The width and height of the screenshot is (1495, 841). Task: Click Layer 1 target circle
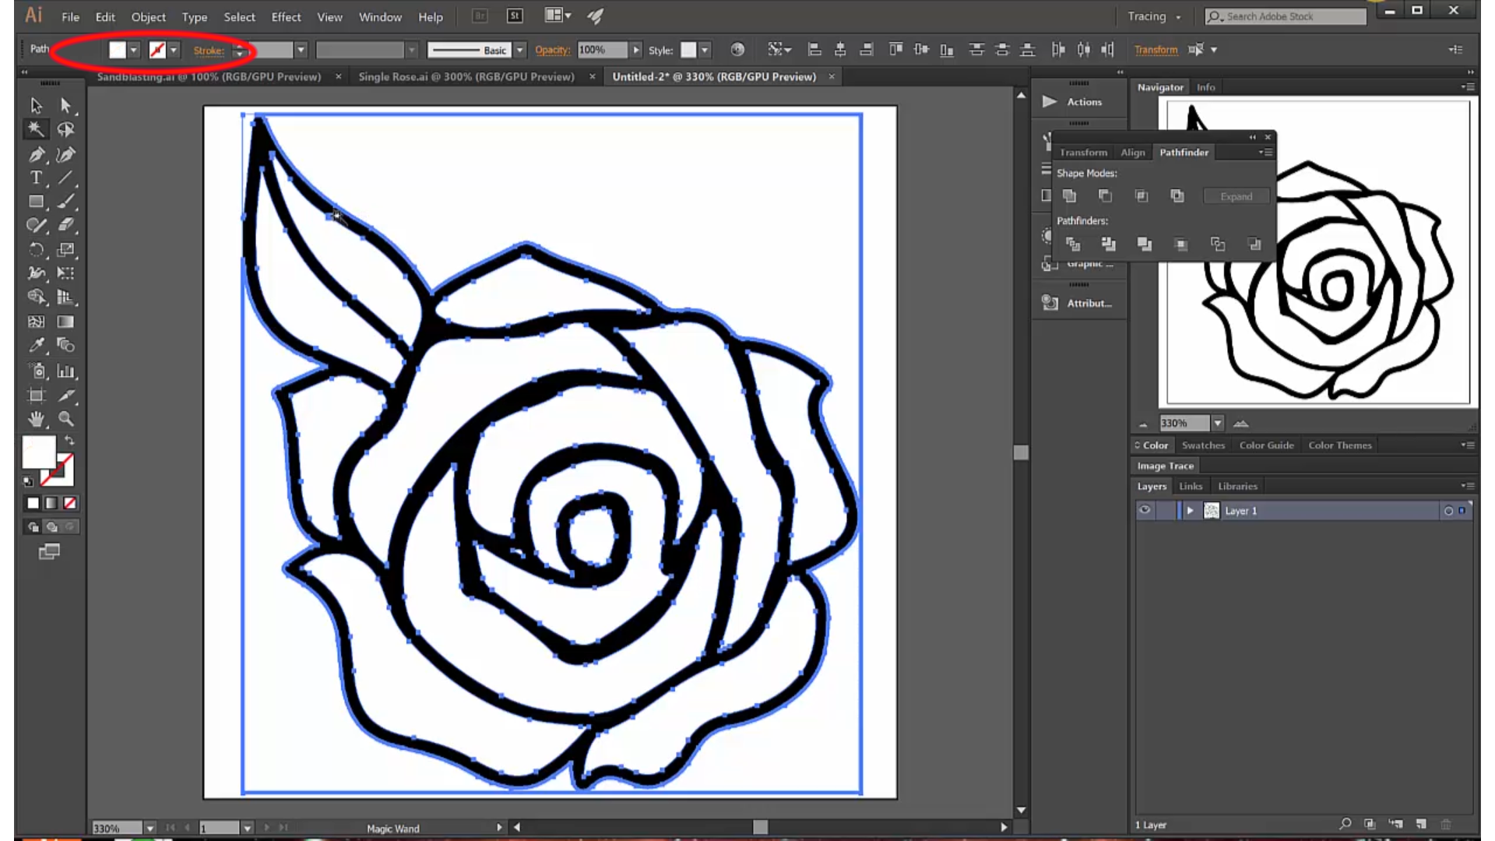[1448, 511]
